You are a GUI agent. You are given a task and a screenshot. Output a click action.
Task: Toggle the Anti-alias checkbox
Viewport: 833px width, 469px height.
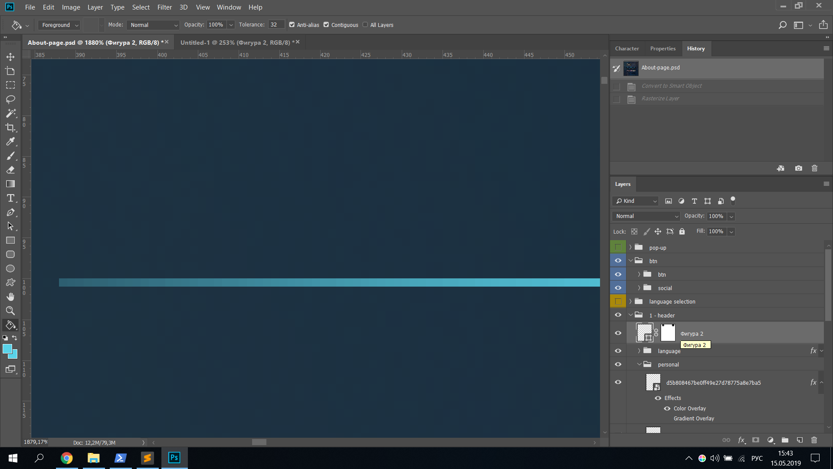(x=292, y=25)
